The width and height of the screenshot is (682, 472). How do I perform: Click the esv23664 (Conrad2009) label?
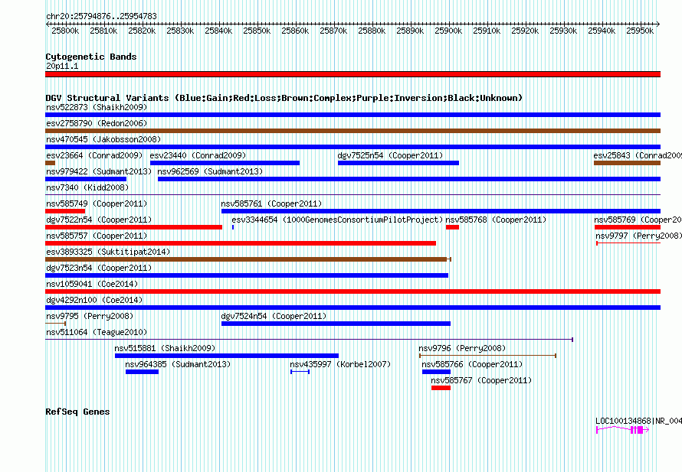coord(94,155)
